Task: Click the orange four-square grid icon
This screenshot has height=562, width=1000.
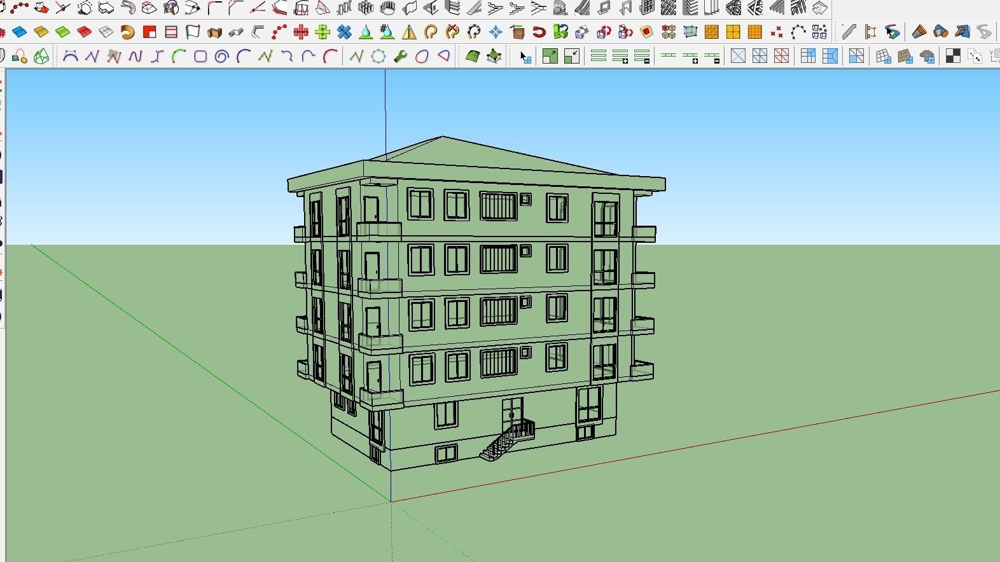Action: [x=733, y=32]
